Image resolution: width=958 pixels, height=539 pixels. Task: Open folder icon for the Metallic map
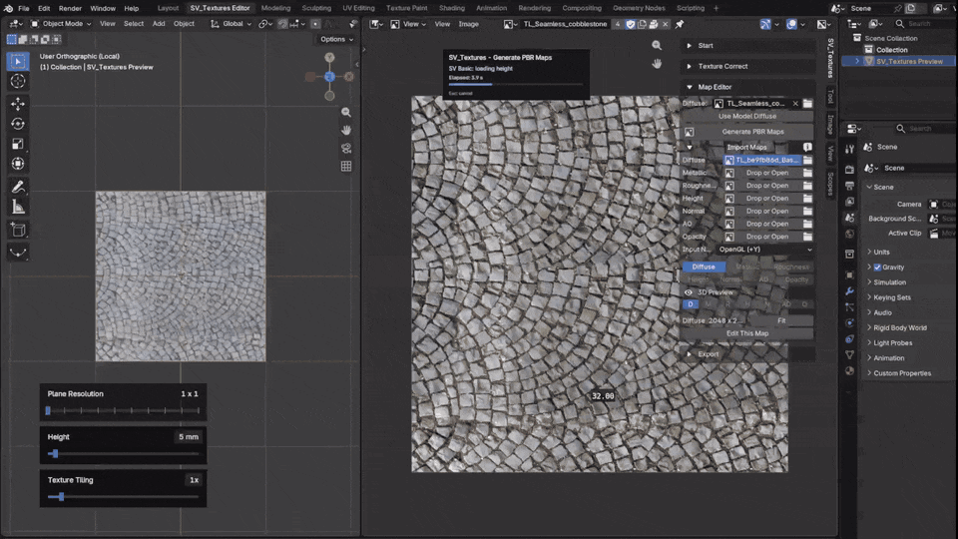coord(807,173)
